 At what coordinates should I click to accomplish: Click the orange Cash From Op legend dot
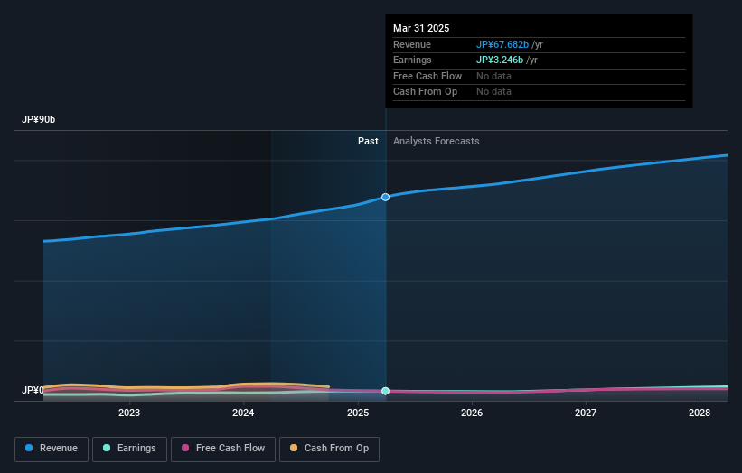coord(294,448)
